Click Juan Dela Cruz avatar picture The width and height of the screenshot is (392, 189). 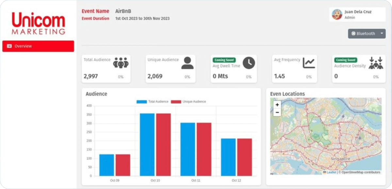click(x=337, y=14)
